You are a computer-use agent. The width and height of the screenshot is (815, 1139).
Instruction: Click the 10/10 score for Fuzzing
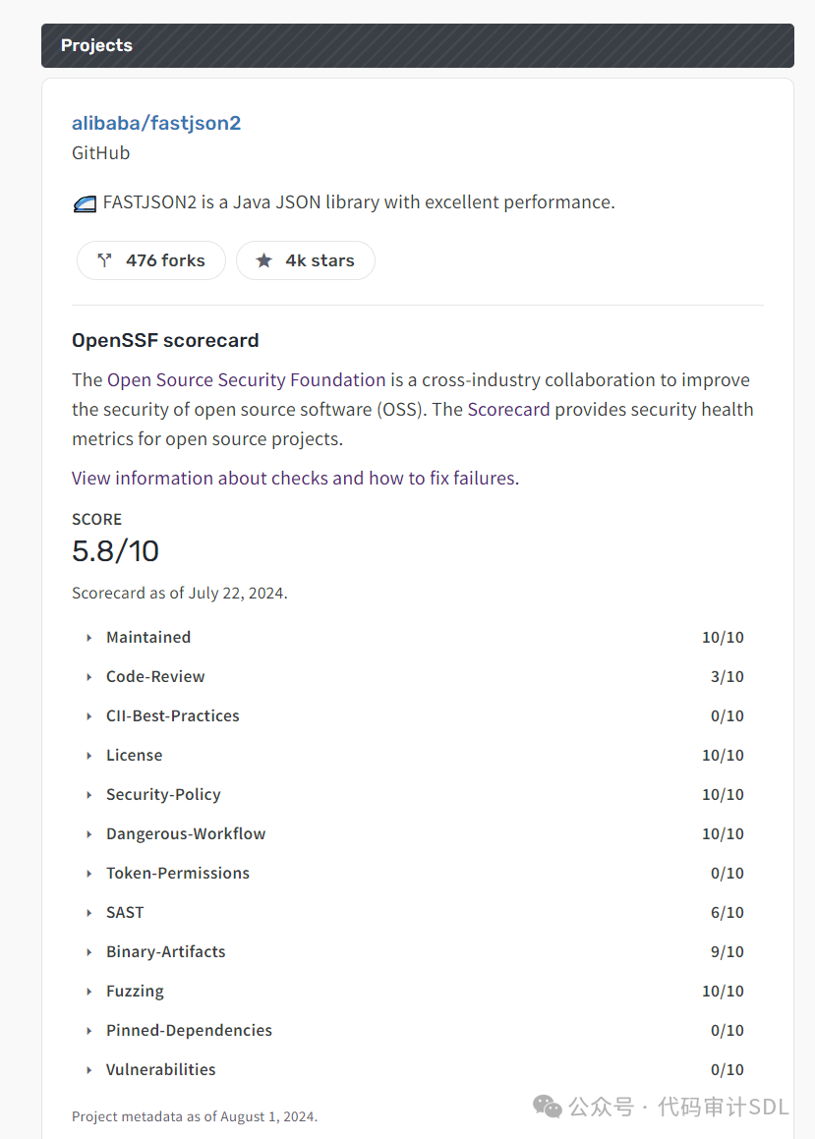[x=723, y=991]
